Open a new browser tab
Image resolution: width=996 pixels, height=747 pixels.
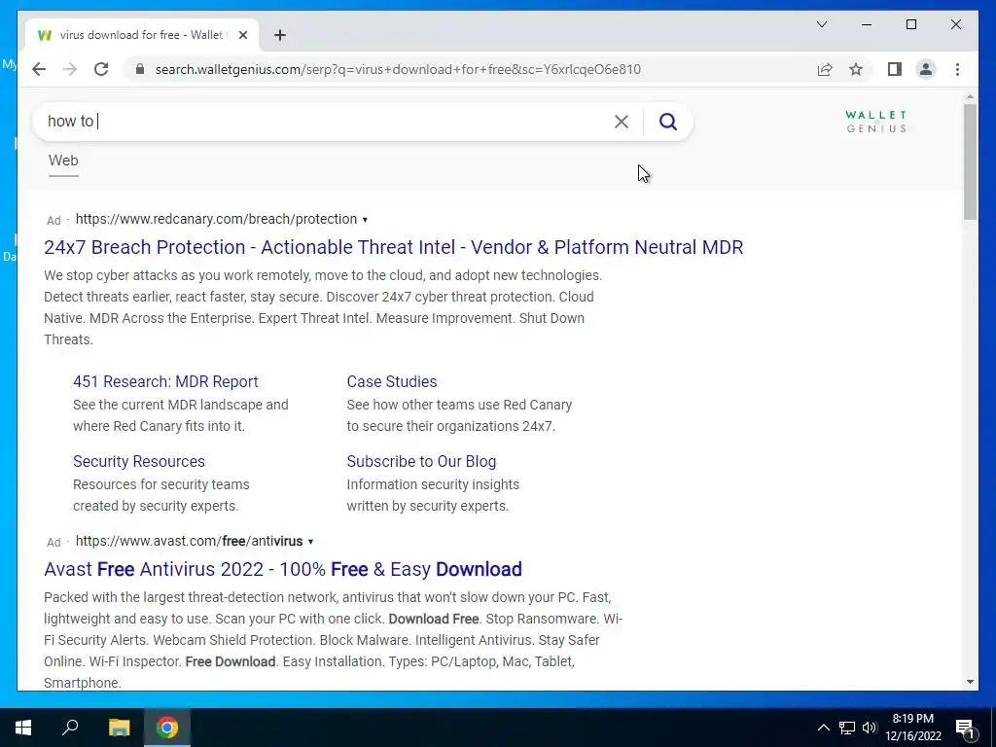click(280, 35)
